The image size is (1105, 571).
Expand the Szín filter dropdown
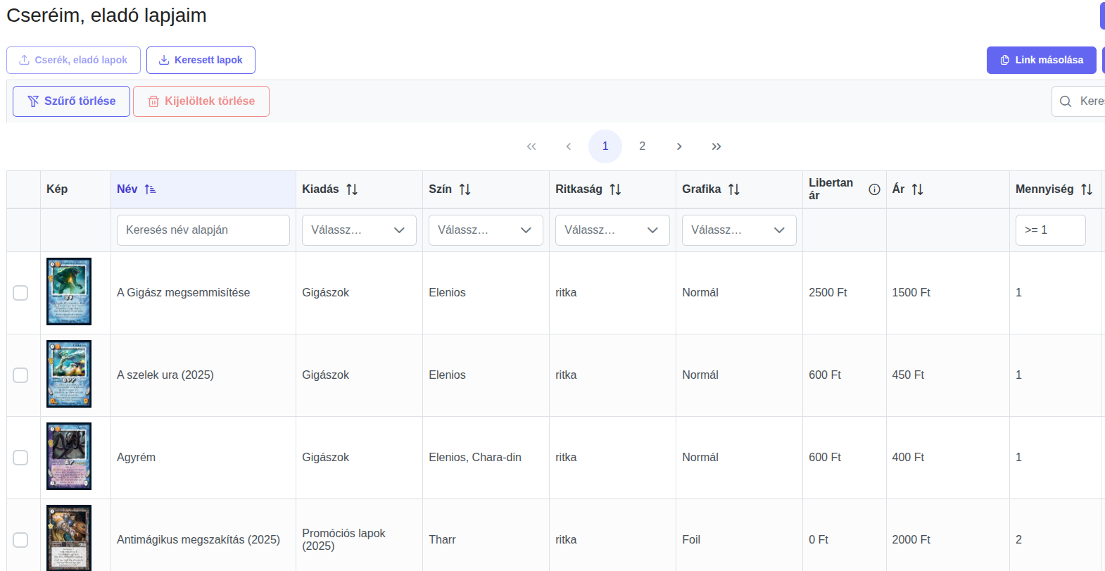click(486, 230)
